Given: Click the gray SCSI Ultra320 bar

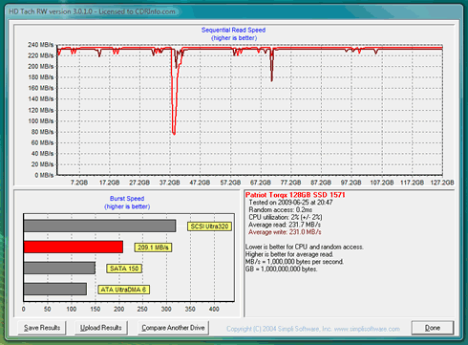Looking at the screenshot, I should pos(99,226).
